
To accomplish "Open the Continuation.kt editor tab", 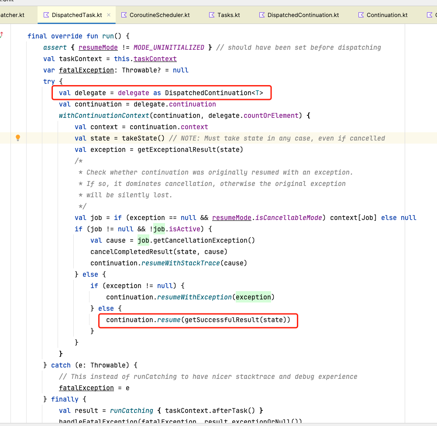I will pos(387,15).
